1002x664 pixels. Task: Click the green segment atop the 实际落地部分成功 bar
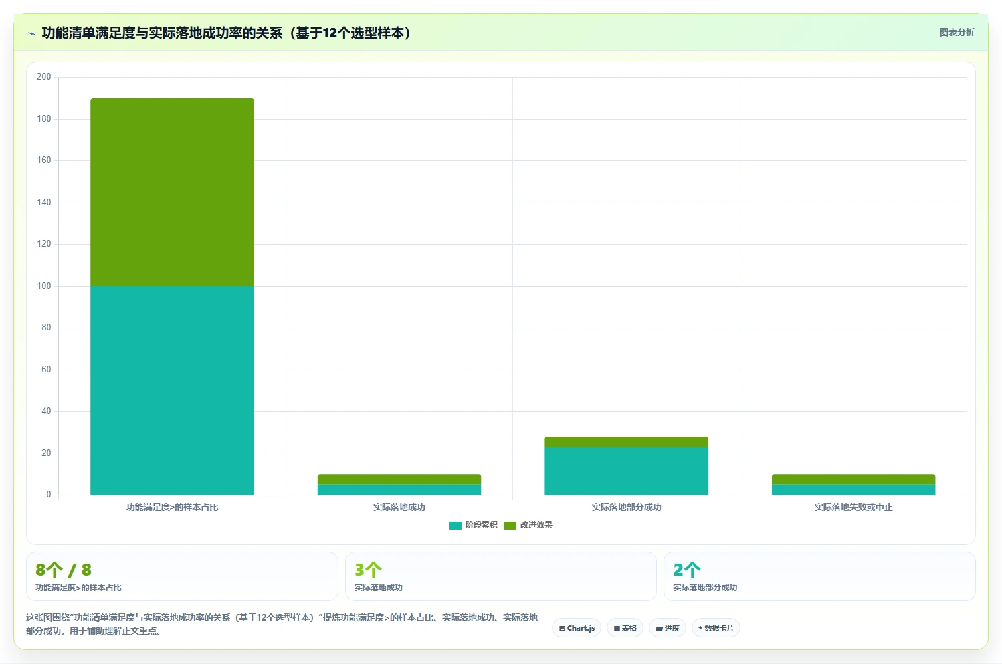[x=626, y=442]
